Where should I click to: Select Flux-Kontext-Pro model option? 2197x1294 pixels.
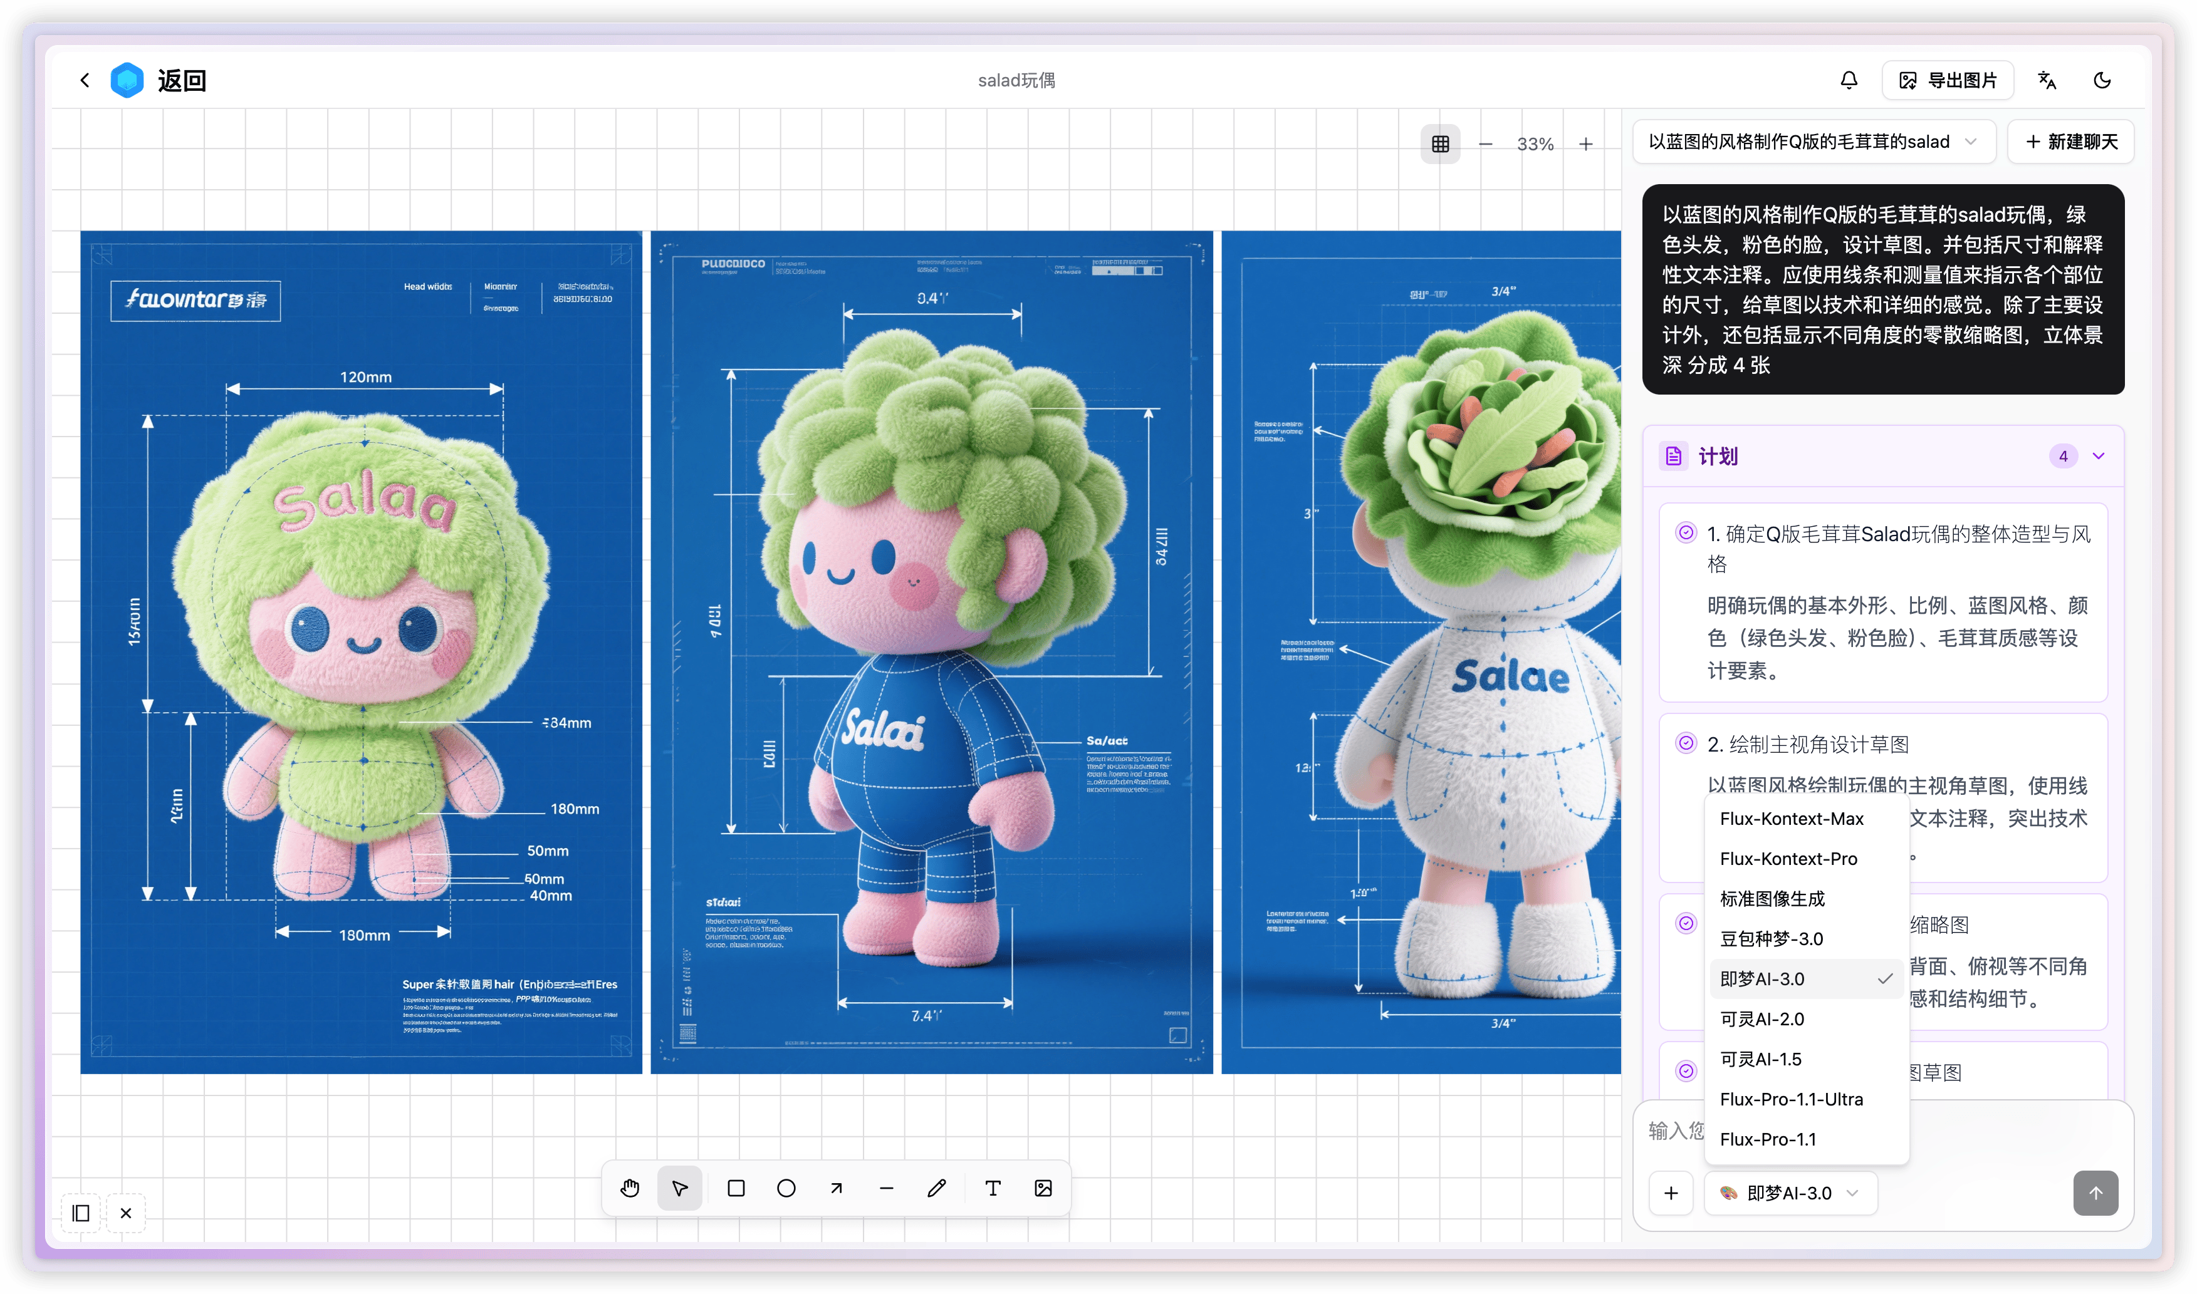point(1805,859)
